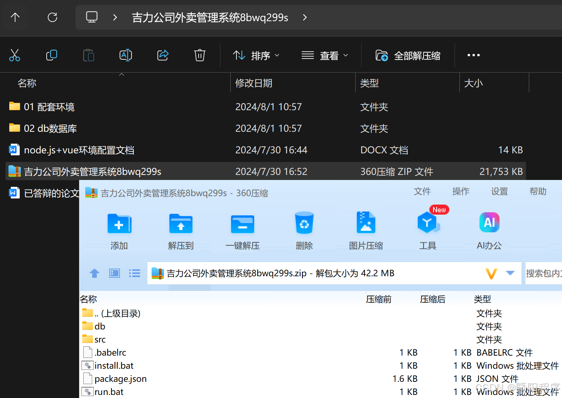The height and width of the screenshot is (398, 562).
Task: Click the archive path field in 360压缩
Action: pos(334,273)
